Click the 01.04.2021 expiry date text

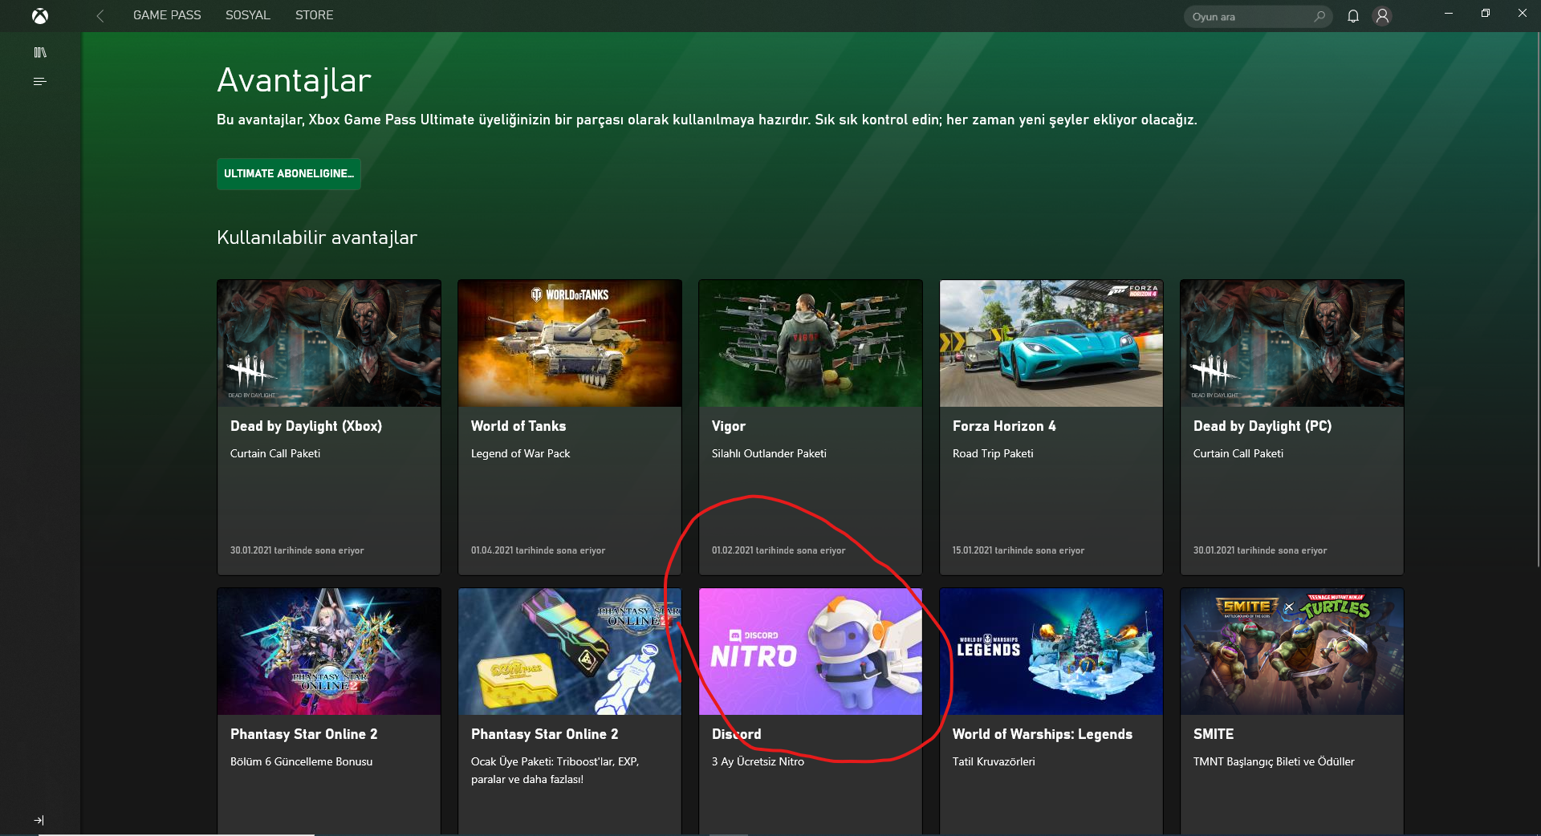(538, 550)
